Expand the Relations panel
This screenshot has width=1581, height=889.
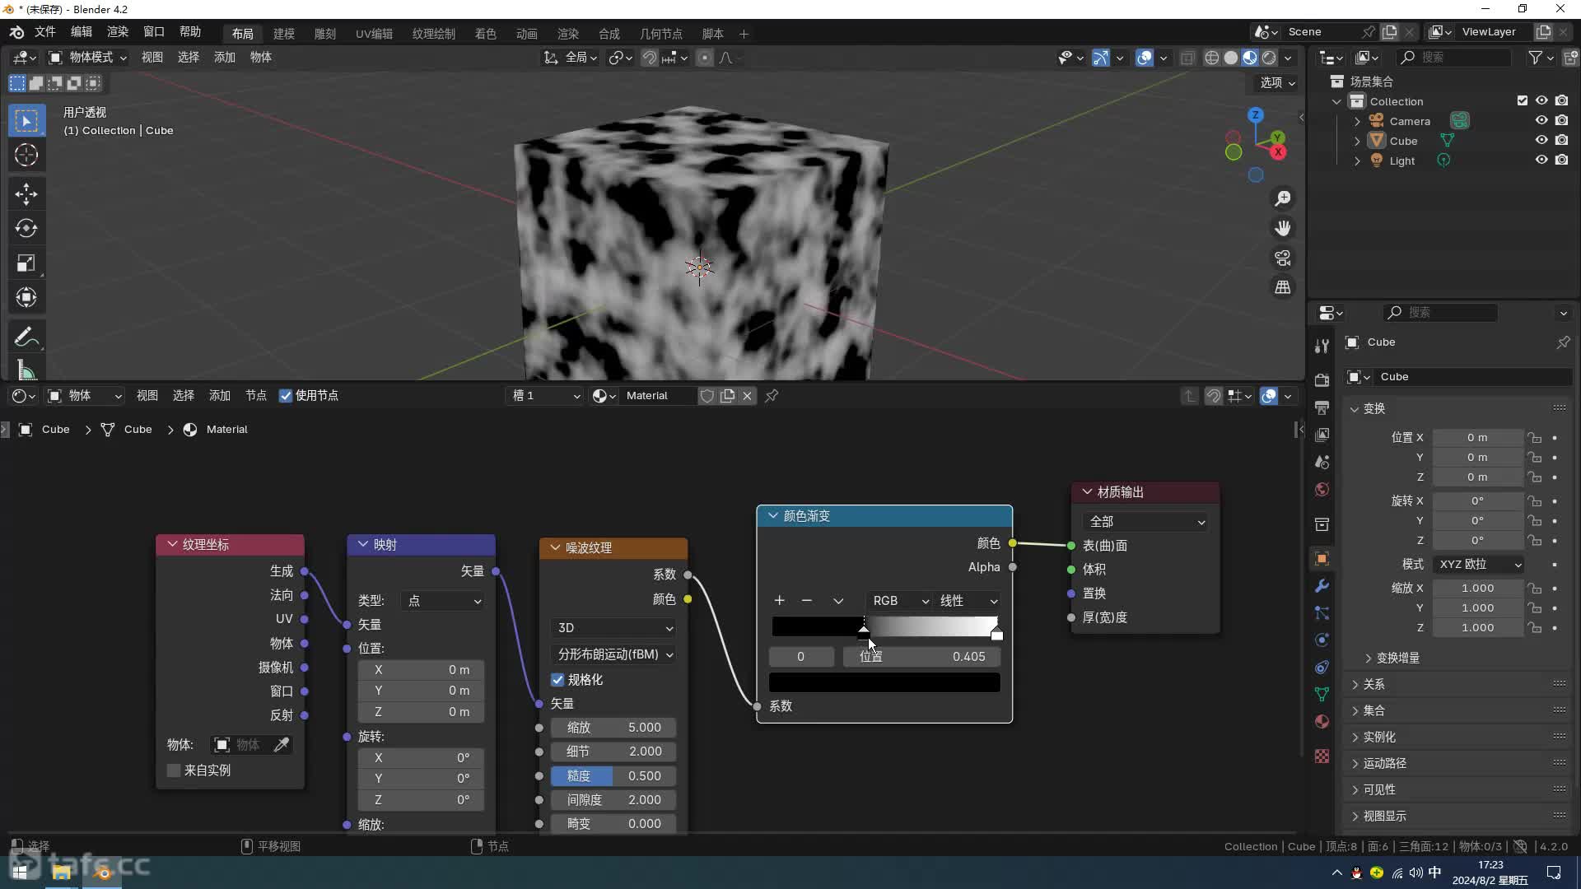point(1373,684)
